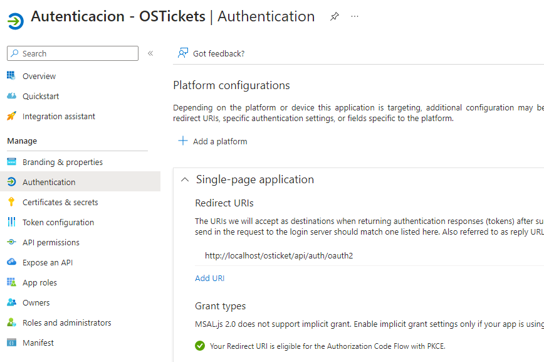Click the Token configuration bars icon
This screenshot has width=544, height=362.
tap(11, 221)
